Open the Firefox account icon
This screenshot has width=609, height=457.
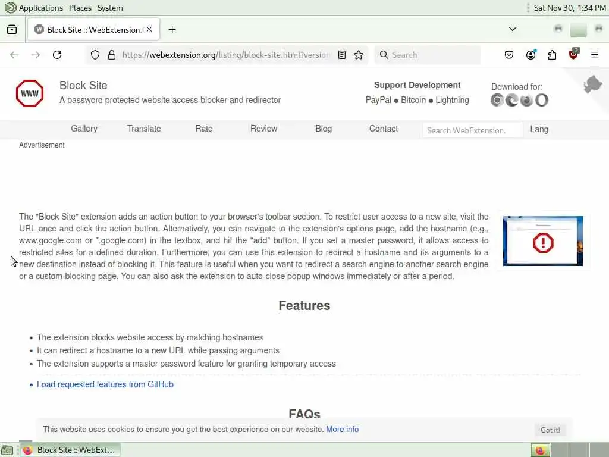[x=530, y=55]
